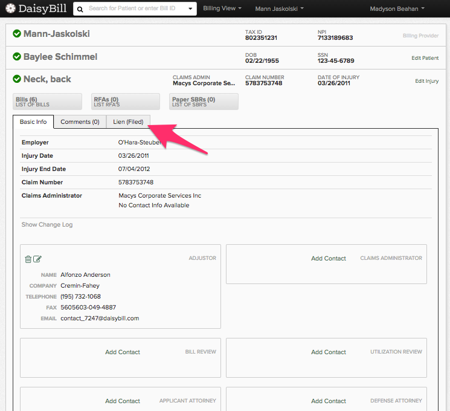
Task: Click the Edit Injury link
Action: (427, 81)
